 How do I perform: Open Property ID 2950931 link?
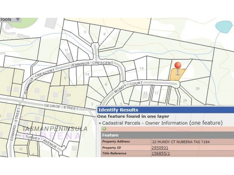coord(160,148)
